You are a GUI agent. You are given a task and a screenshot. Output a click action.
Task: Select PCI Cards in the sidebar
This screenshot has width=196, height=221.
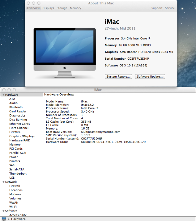tap(16, 149)
